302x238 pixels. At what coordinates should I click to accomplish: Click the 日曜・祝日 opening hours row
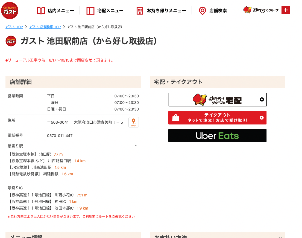(x=93, y=109)
